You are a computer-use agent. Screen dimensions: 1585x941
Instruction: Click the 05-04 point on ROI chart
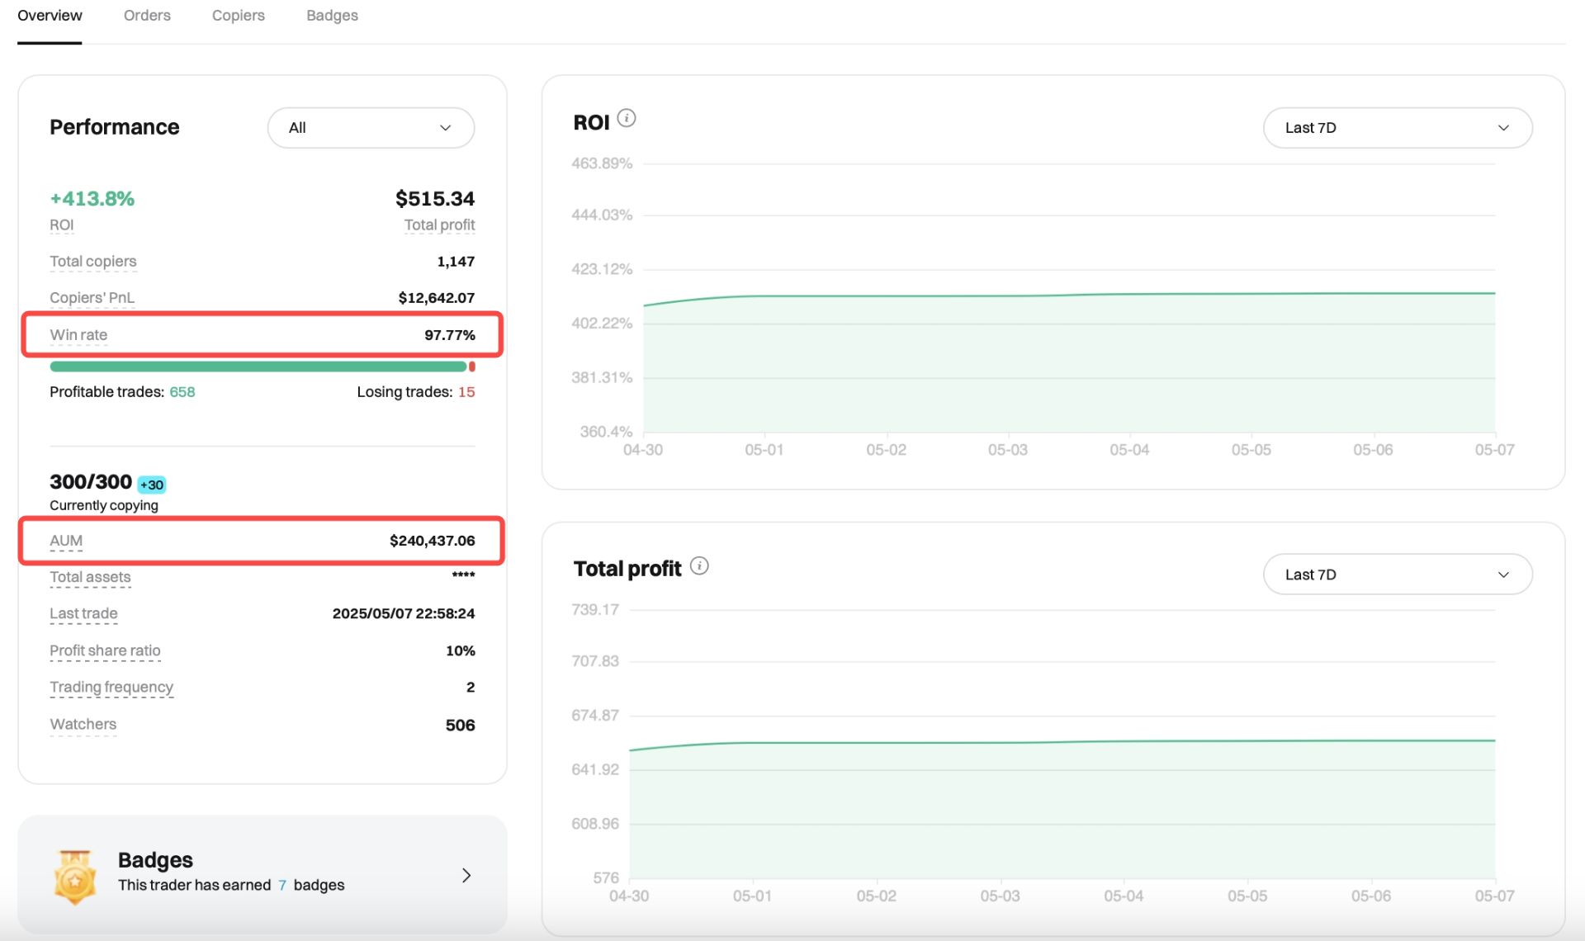pos(1129,294)
